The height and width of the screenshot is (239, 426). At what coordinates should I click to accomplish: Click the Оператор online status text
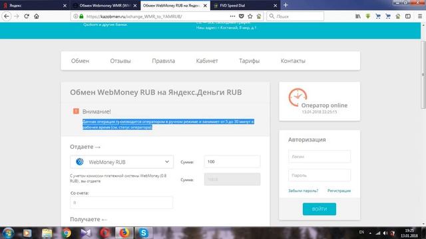point(324,106)
